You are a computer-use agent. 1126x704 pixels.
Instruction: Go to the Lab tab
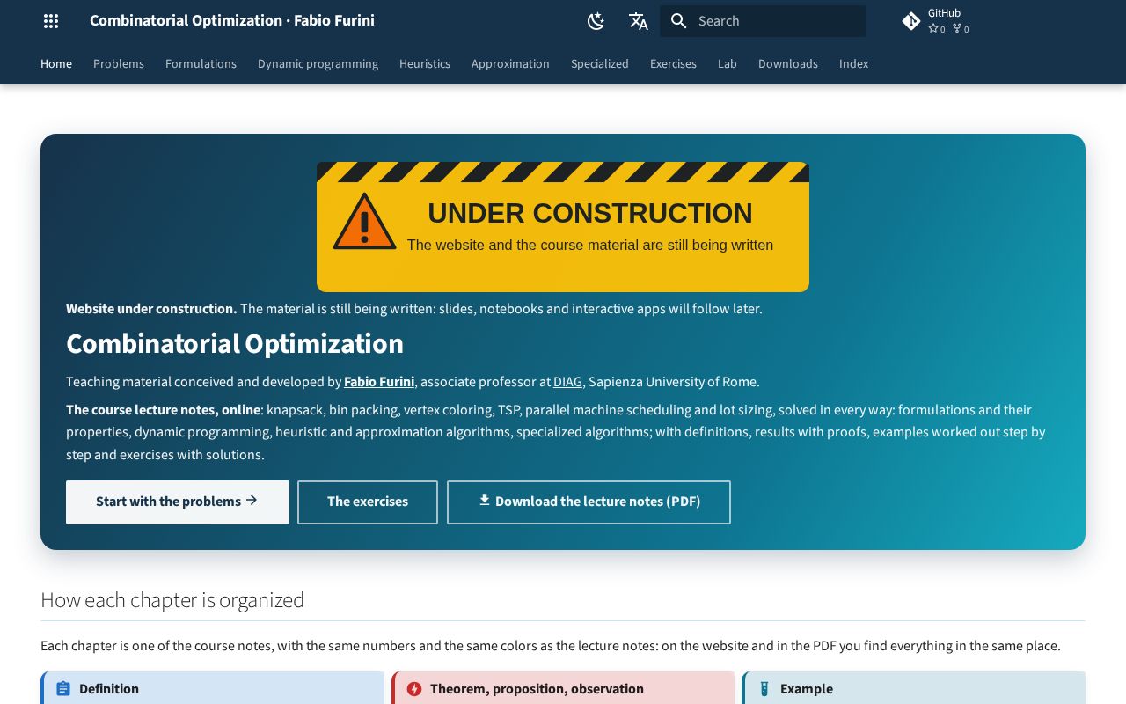tap(728, 64)
